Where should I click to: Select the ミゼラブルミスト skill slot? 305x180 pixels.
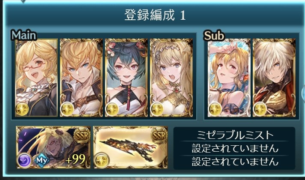[234, 135]
